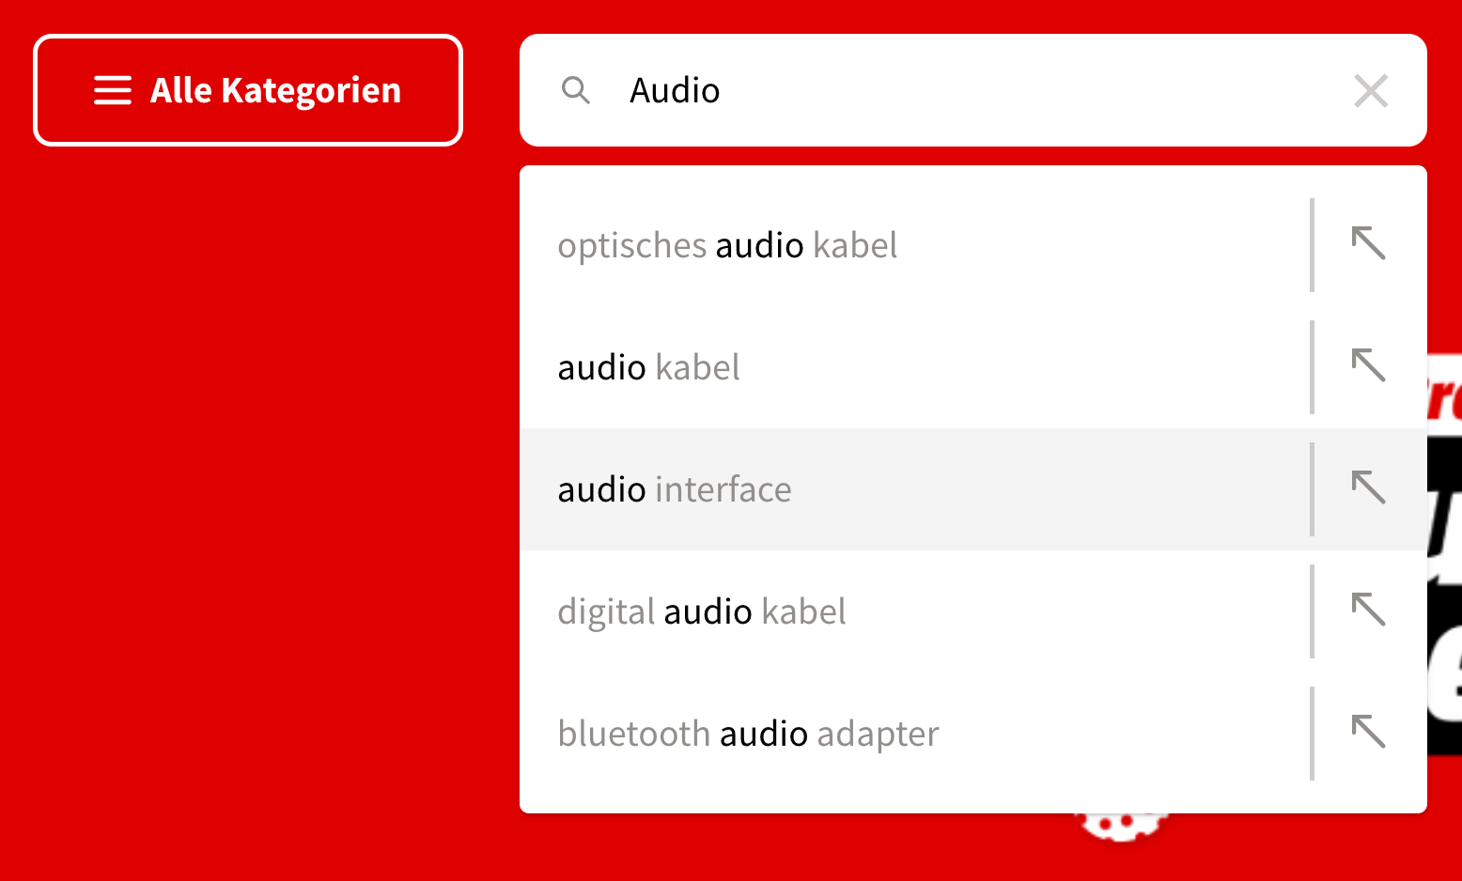The image size is (1462, 881).
Task: Expand the categories list via Alle Kategorien
Action: (x=247, y=90)
